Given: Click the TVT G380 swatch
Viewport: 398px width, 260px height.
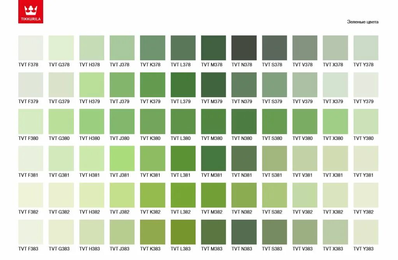Looking at the screenshot, I should coord(61,122).
